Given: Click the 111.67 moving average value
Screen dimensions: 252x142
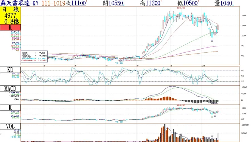Looking at the screenshot, I should [15, 35].
